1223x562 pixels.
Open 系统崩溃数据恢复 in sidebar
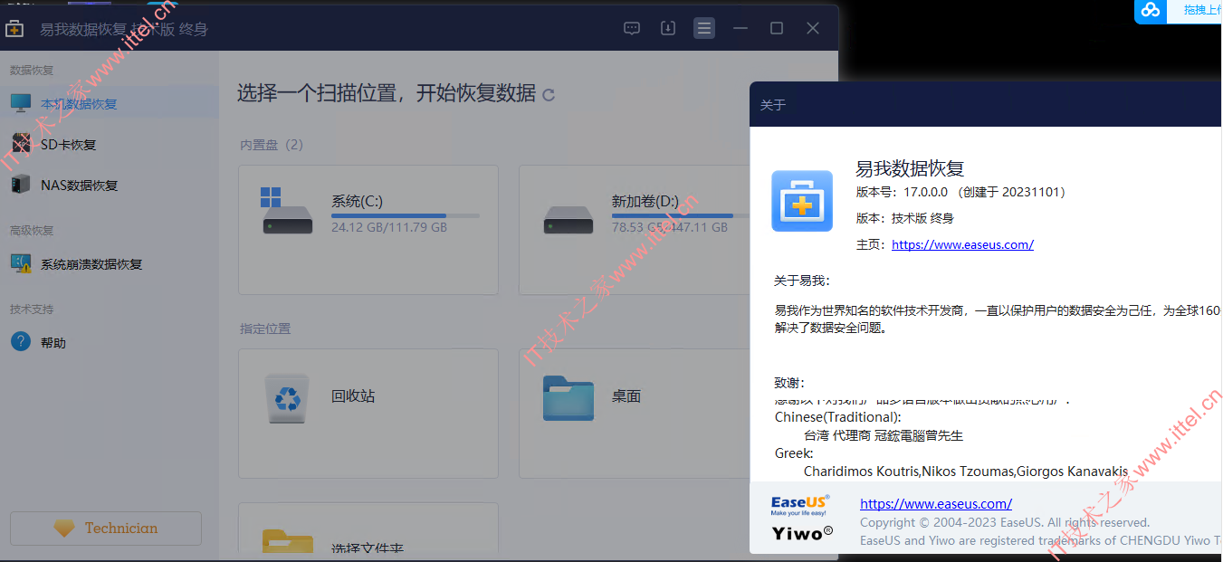109,264
